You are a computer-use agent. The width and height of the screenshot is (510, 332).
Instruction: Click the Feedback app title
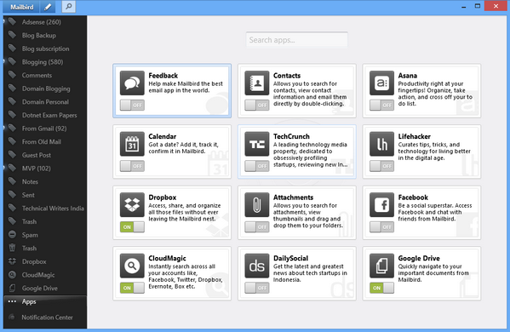click(163, 76)
